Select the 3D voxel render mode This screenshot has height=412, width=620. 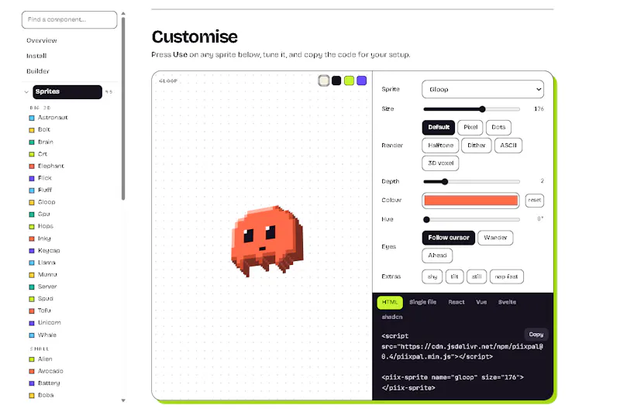click(440, 163)
